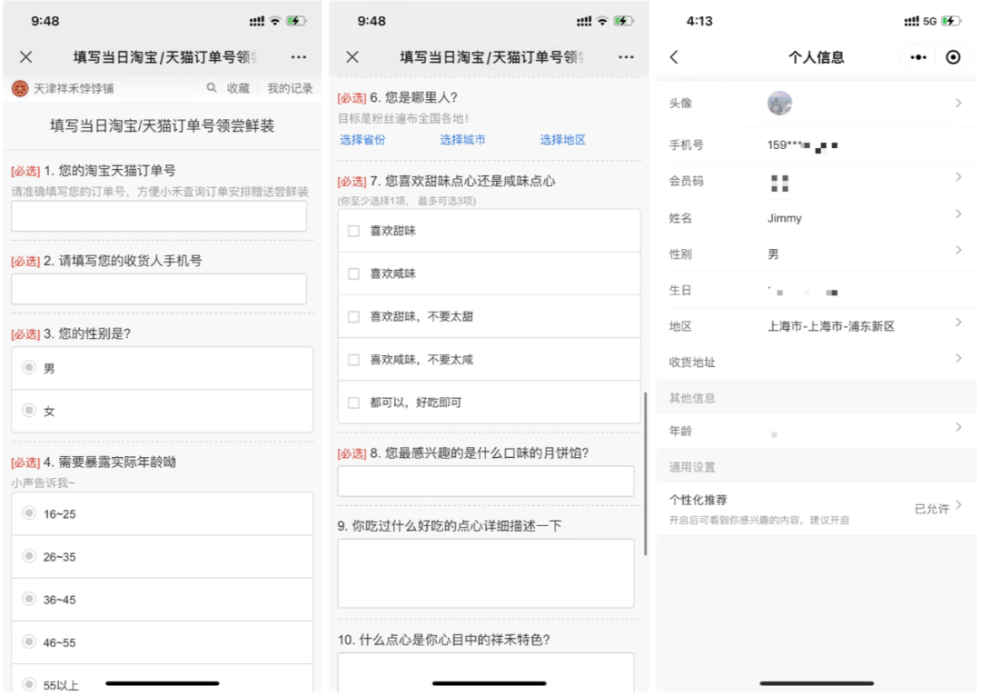Open the three-dot menu on 个人信息 header

coord(918,57)
